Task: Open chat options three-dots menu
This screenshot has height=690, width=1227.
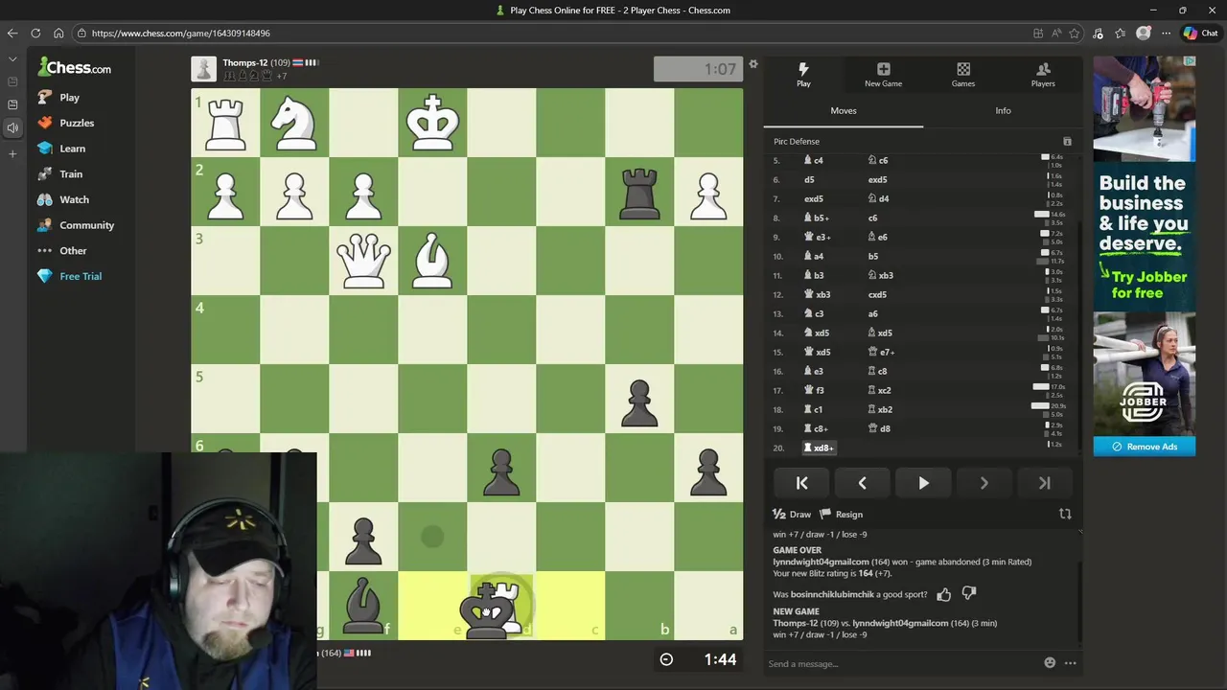Action: tap(1070, 662)
